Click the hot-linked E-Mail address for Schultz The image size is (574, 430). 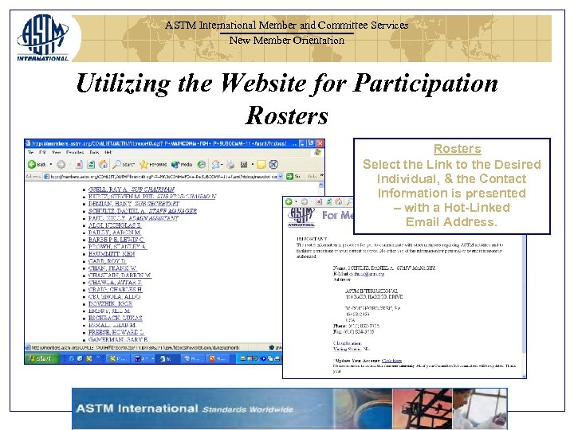click(x=367, y=273)
